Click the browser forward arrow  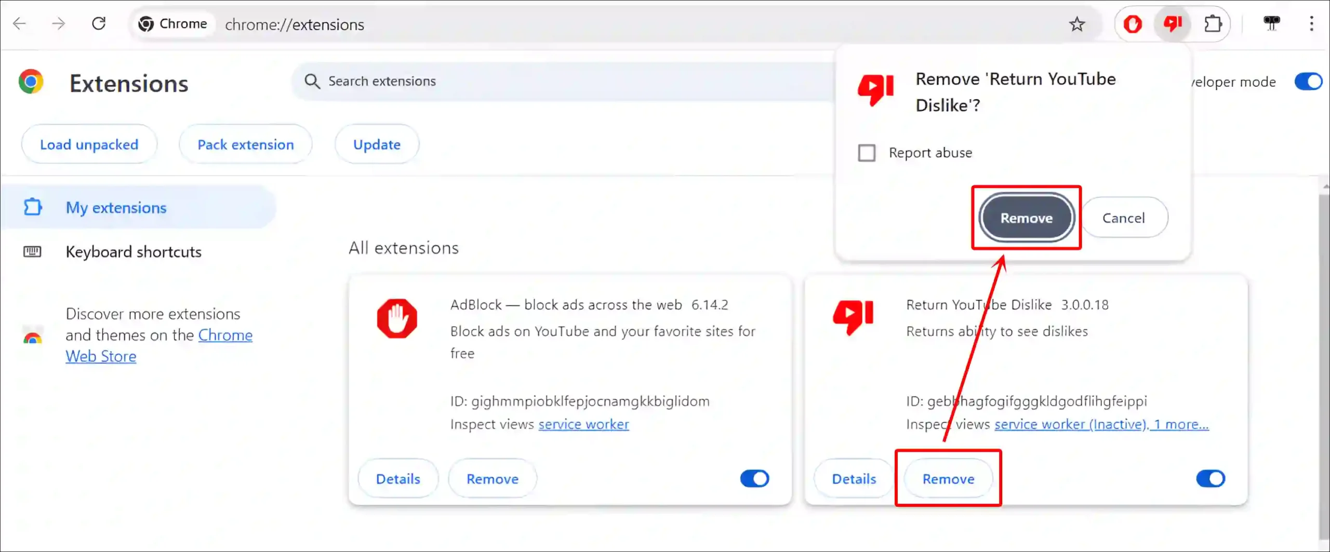[x=59, y=23]
